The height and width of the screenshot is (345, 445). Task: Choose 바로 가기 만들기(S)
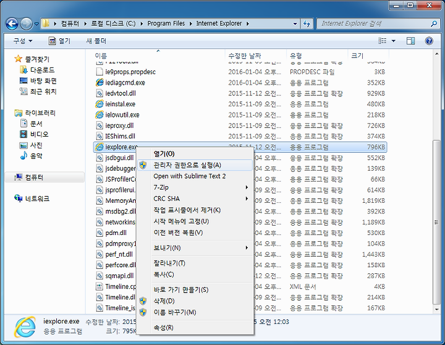click(x=195, y=289)
